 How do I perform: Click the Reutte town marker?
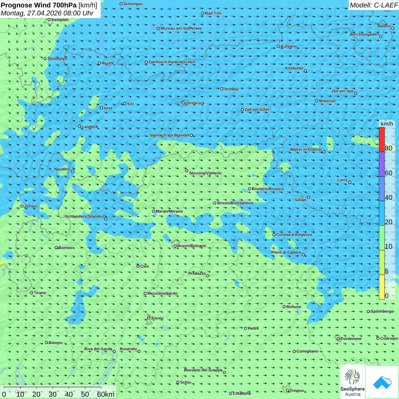tap(99, 63)
